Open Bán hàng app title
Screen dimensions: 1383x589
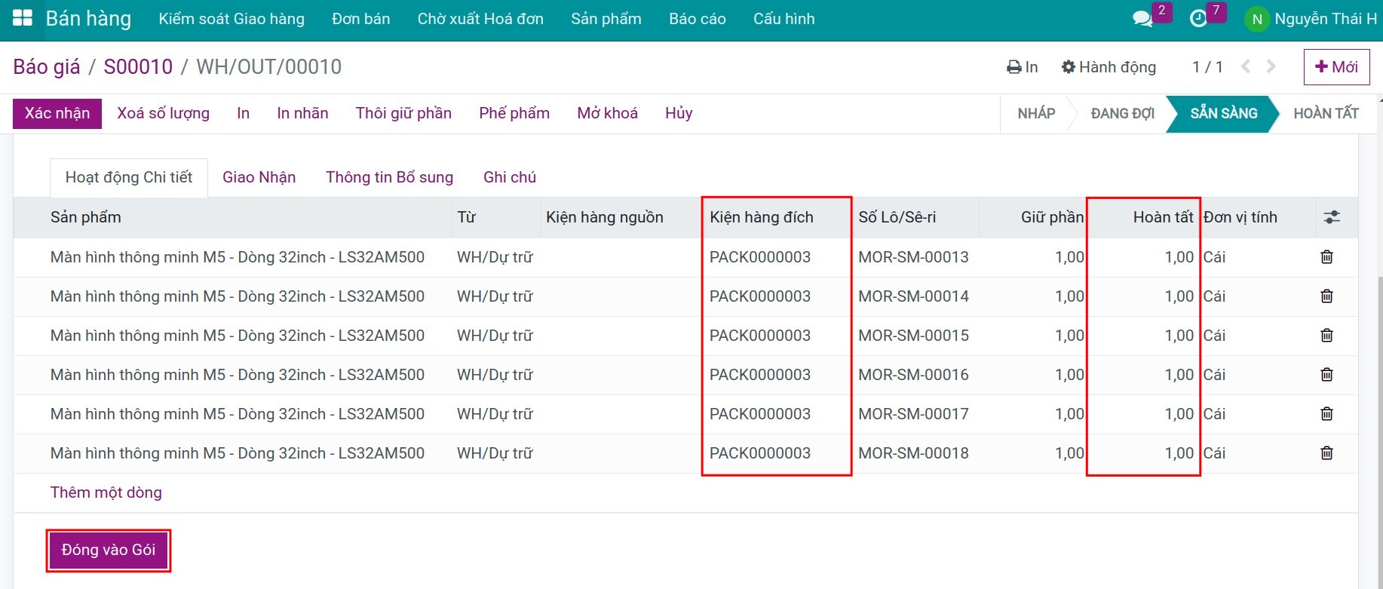88,19
